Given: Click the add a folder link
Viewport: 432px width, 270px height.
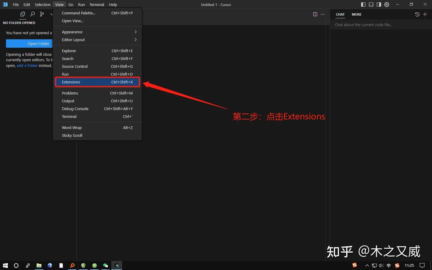Looking at the screenshot, I should pos(27,65).
